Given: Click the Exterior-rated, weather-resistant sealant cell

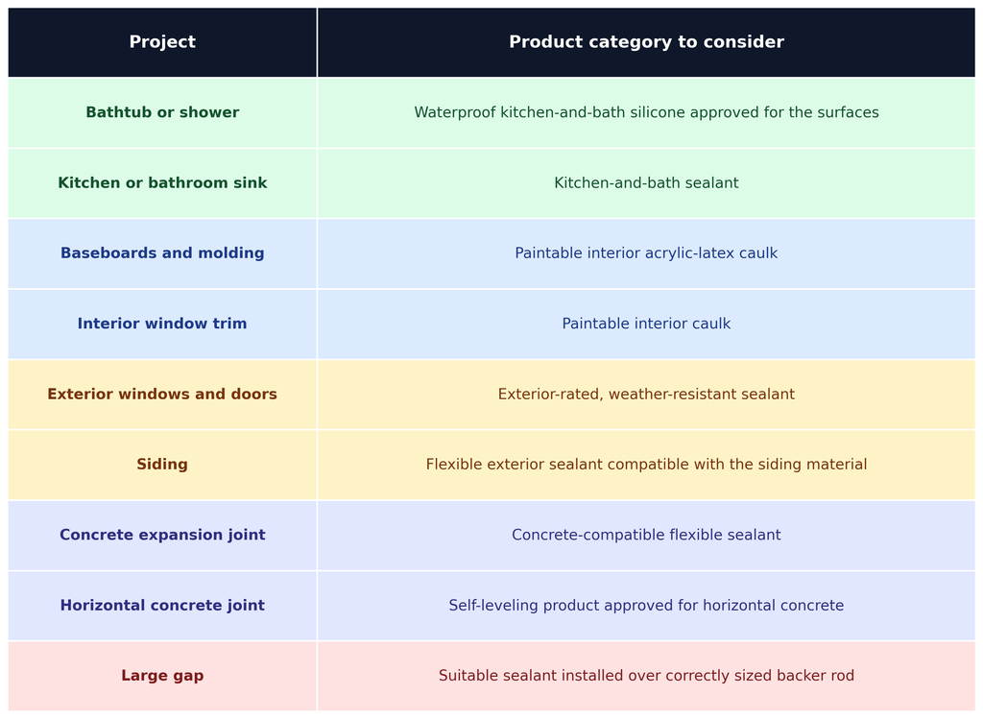Looking at the screenshot, I should click(646, 395).
